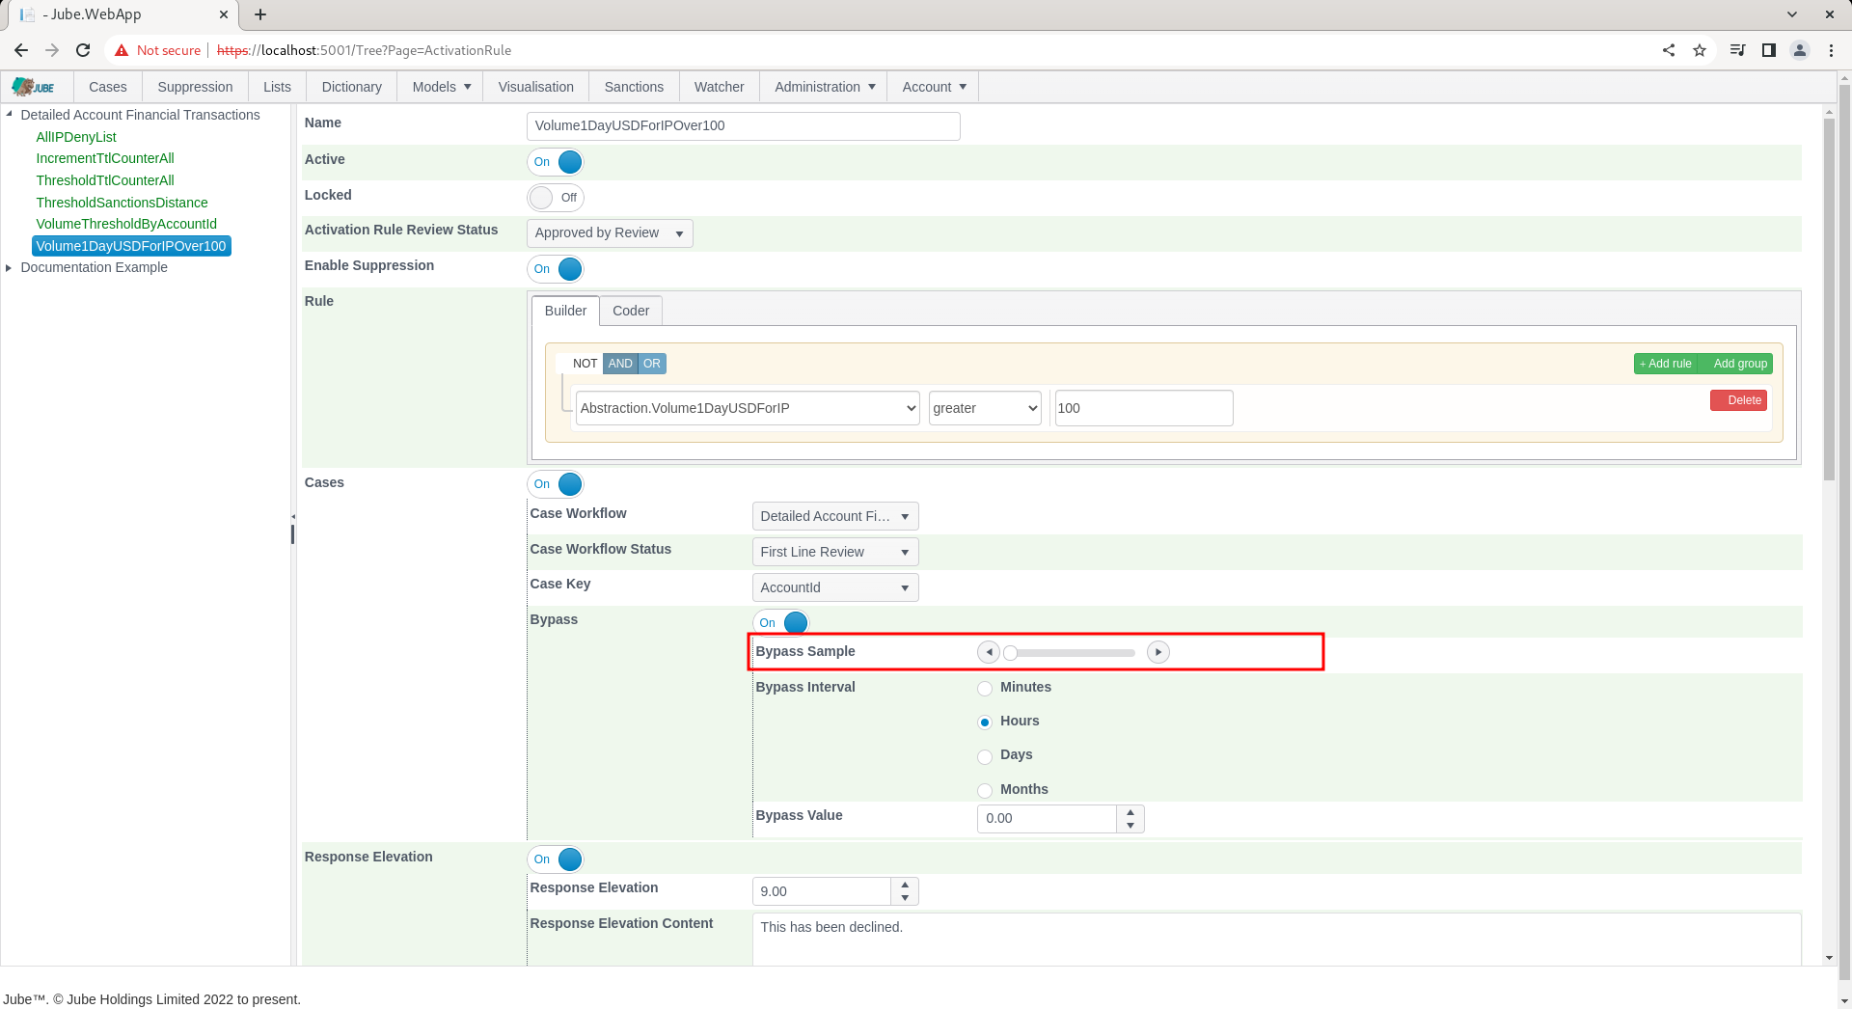The image size is (1852, 1009).
Task: Open the rule operator 'greater' dropdown
Action: pos(985,408)
